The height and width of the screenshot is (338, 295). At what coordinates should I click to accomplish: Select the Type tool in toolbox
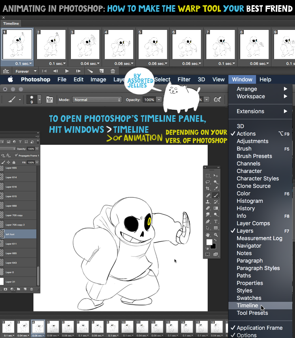click(216, 221)
